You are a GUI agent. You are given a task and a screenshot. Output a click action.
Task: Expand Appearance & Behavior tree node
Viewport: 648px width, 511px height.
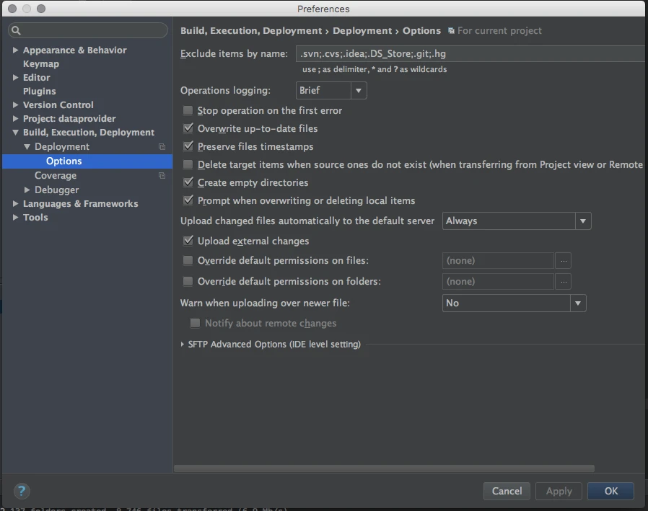click(x=15, y=50)
